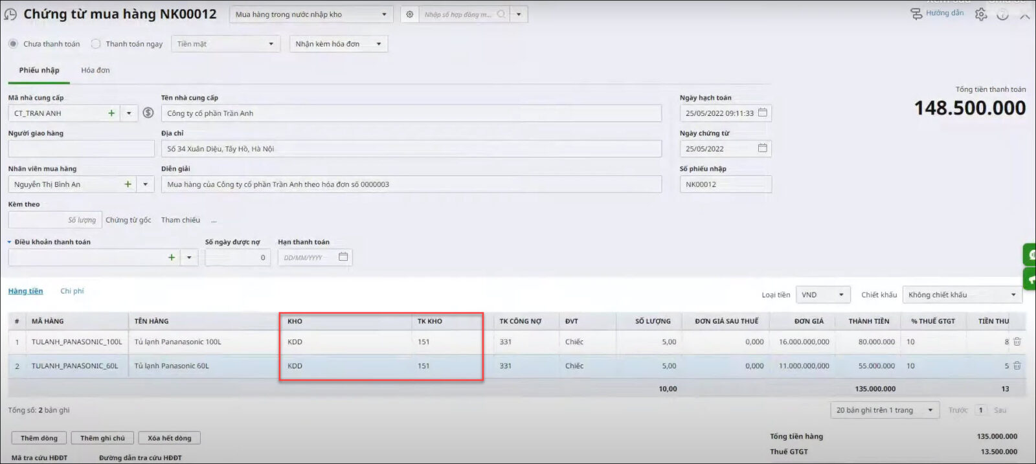Click the Xóa hết dòng button
Image resolution: width=1036 pixels, height=464 pixels.
point(169,438)
